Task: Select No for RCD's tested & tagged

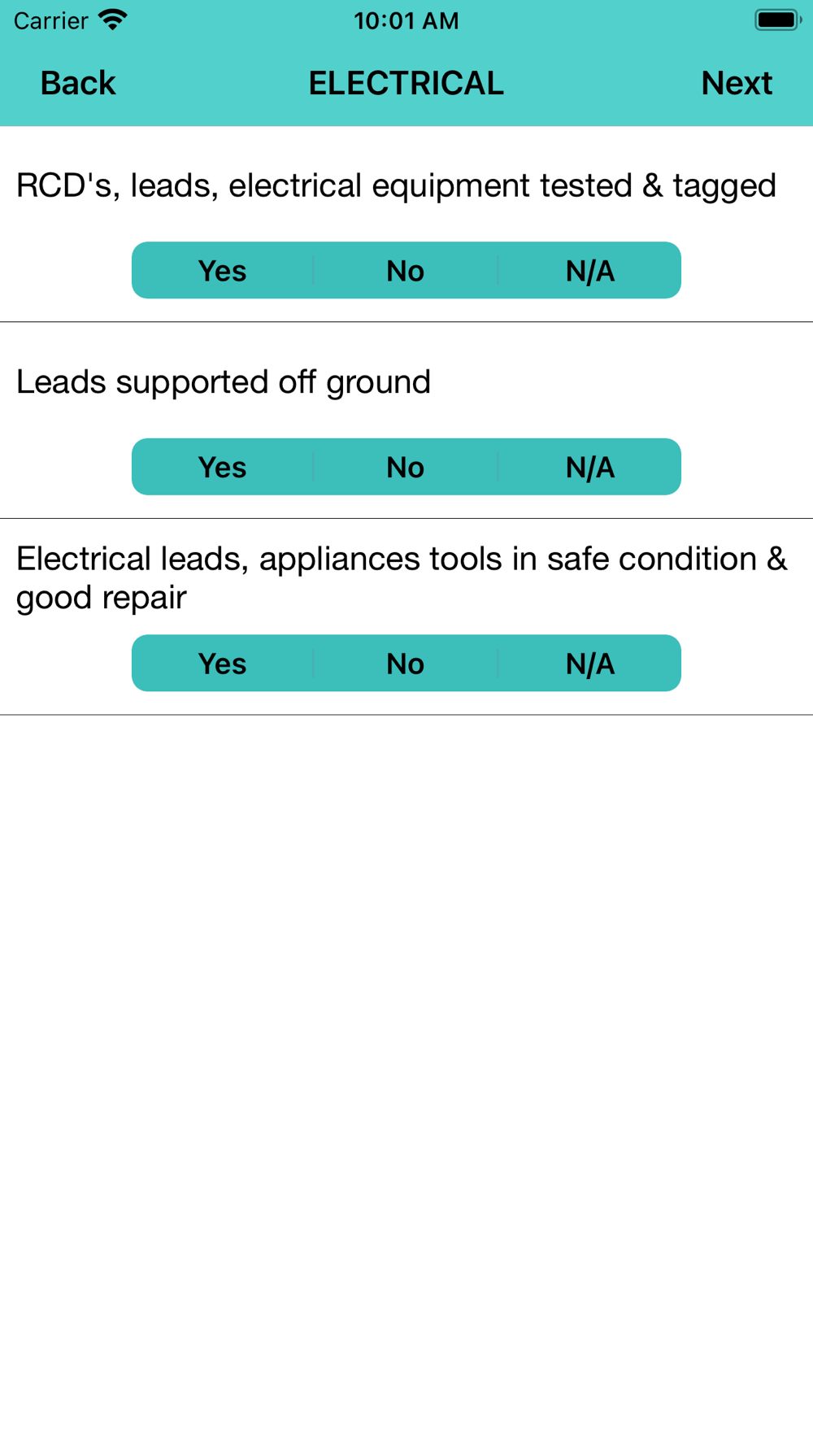Action: [406, 271]
